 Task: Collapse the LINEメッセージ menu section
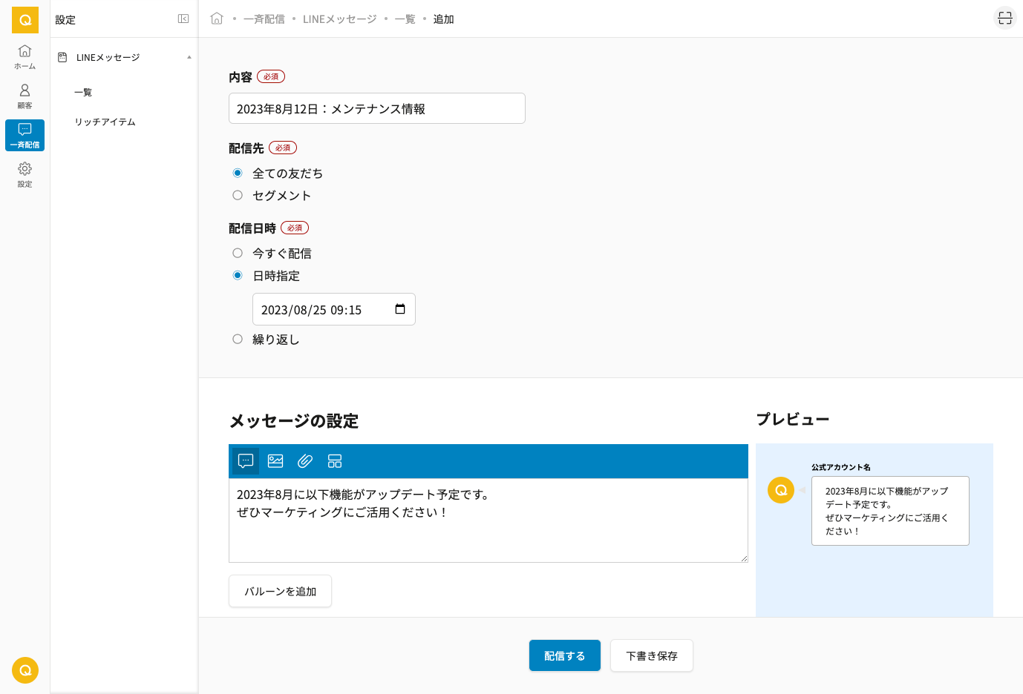click(189, 57)
